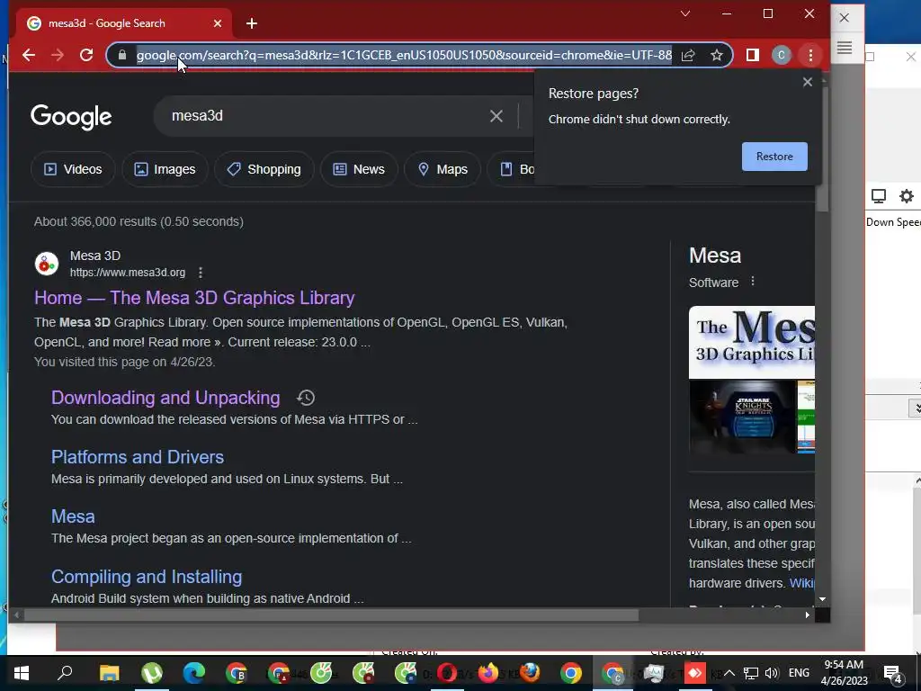Open Microsoft Edge from the taskbar
This screenshot has width=921, height=691.
click(x=194, y=673)
